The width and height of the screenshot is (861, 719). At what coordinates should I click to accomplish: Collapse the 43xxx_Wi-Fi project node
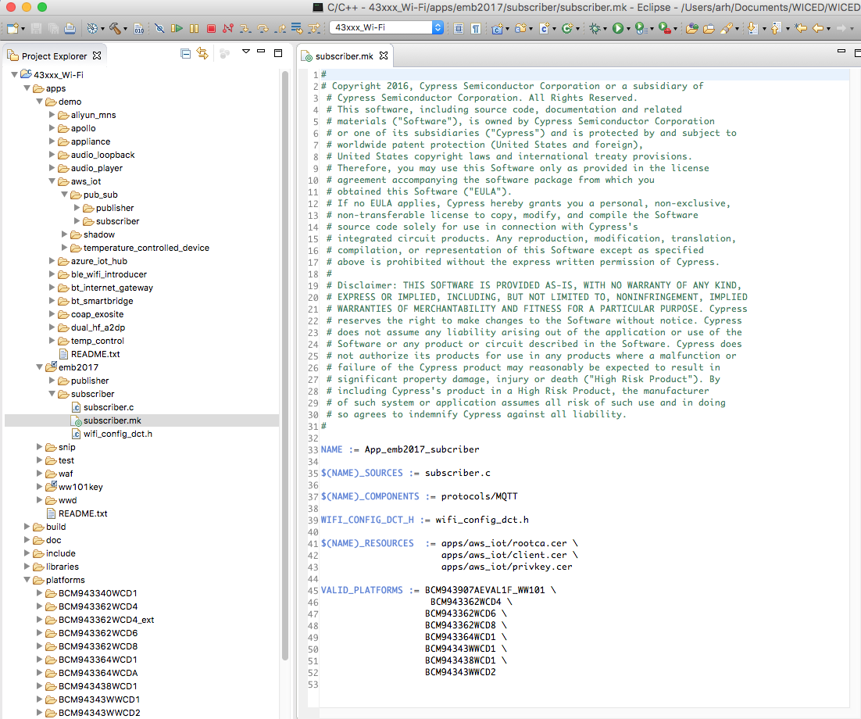tap(15, 75)
